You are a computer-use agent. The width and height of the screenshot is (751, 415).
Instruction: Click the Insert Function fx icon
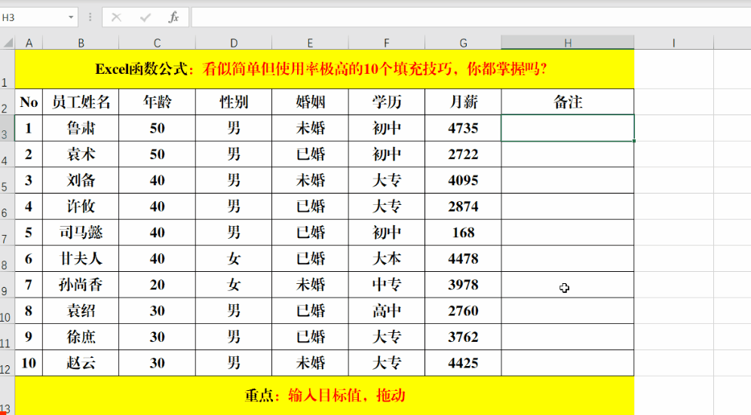pyautogui.click(x=173, y=18)
